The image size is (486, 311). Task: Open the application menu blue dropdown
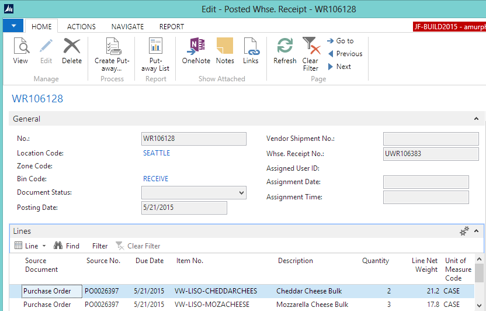13,26
